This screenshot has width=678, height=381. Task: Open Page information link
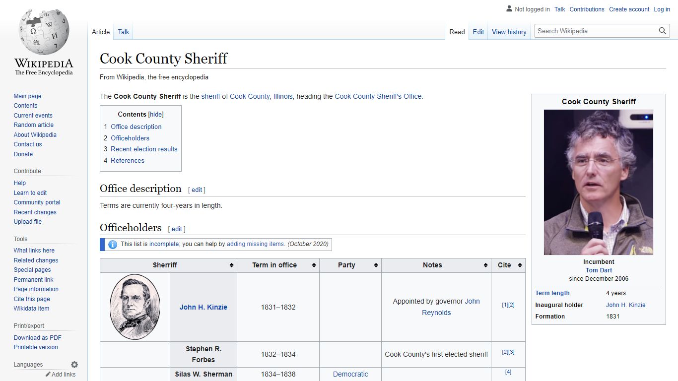tap(36, 289)
